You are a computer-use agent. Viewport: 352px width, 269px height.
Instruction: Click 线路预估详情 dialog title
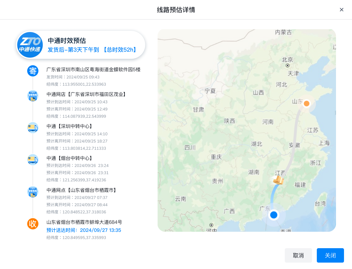(x=176, y=10)
